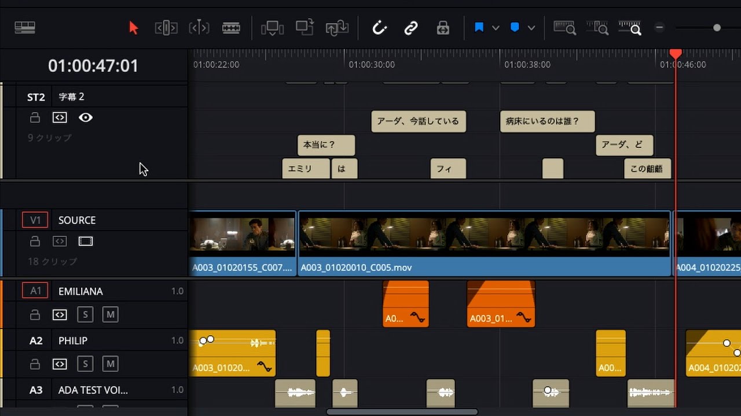
Task: Lock the ST2 subtitle track
Action: (35, 118)
